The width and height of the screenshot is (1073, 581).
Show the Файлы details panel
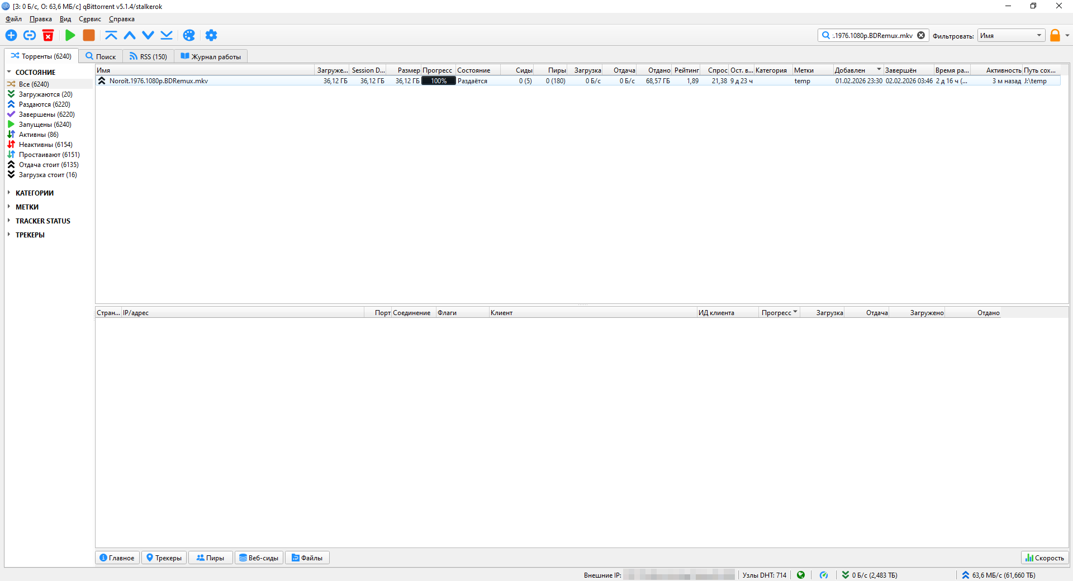click(307, 558)
